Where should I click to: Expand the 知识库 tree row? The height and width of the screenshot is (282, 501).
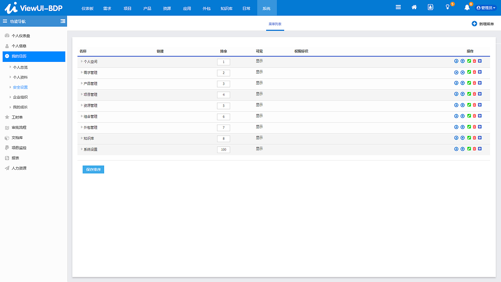pyautogui.click(x=82, y=138)
